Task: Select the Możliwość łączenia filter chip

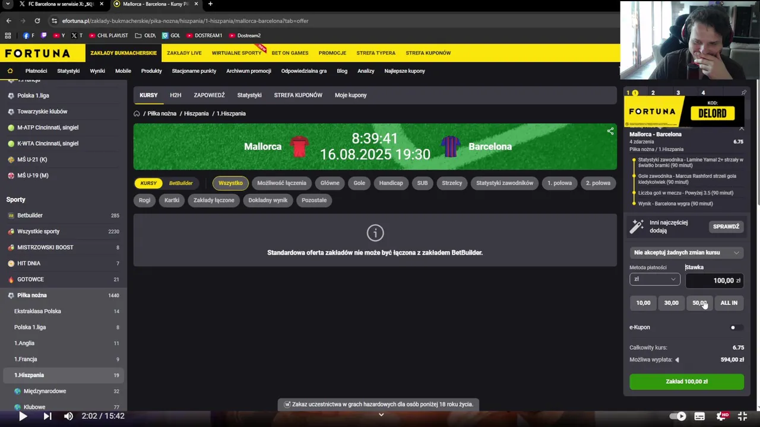Action: pos(281,183)
